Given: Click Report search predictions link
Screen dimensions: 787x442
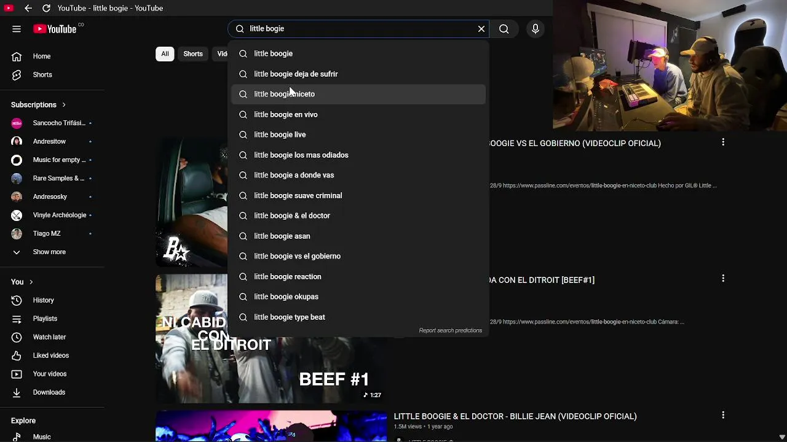Looking at the screenshot, I should click(450, 330).
